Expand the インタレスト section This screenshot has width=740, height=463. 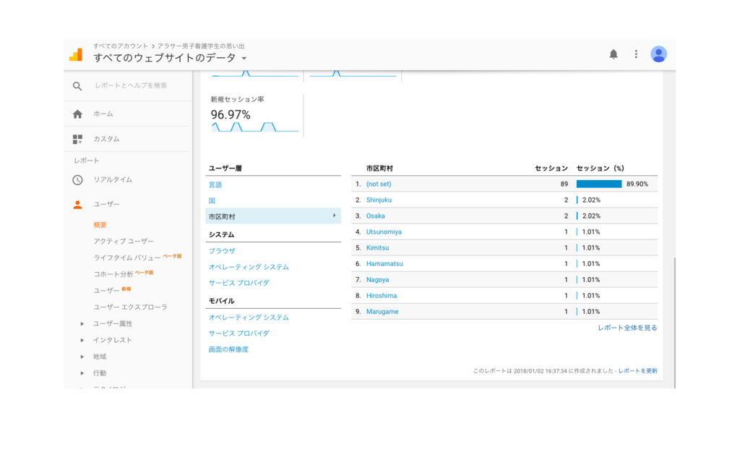82,340
